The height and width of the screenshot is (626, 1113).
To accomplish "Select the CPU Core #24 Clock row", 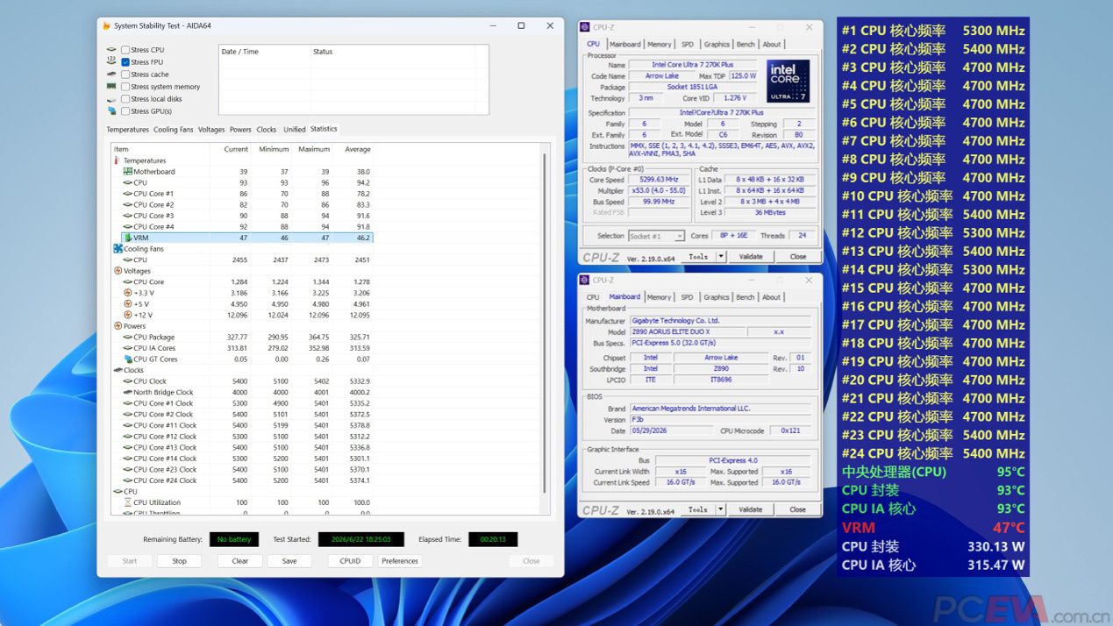I will (243, 480).
